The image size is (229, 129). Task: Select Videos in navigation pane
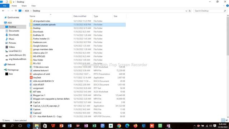pos(12,47)
